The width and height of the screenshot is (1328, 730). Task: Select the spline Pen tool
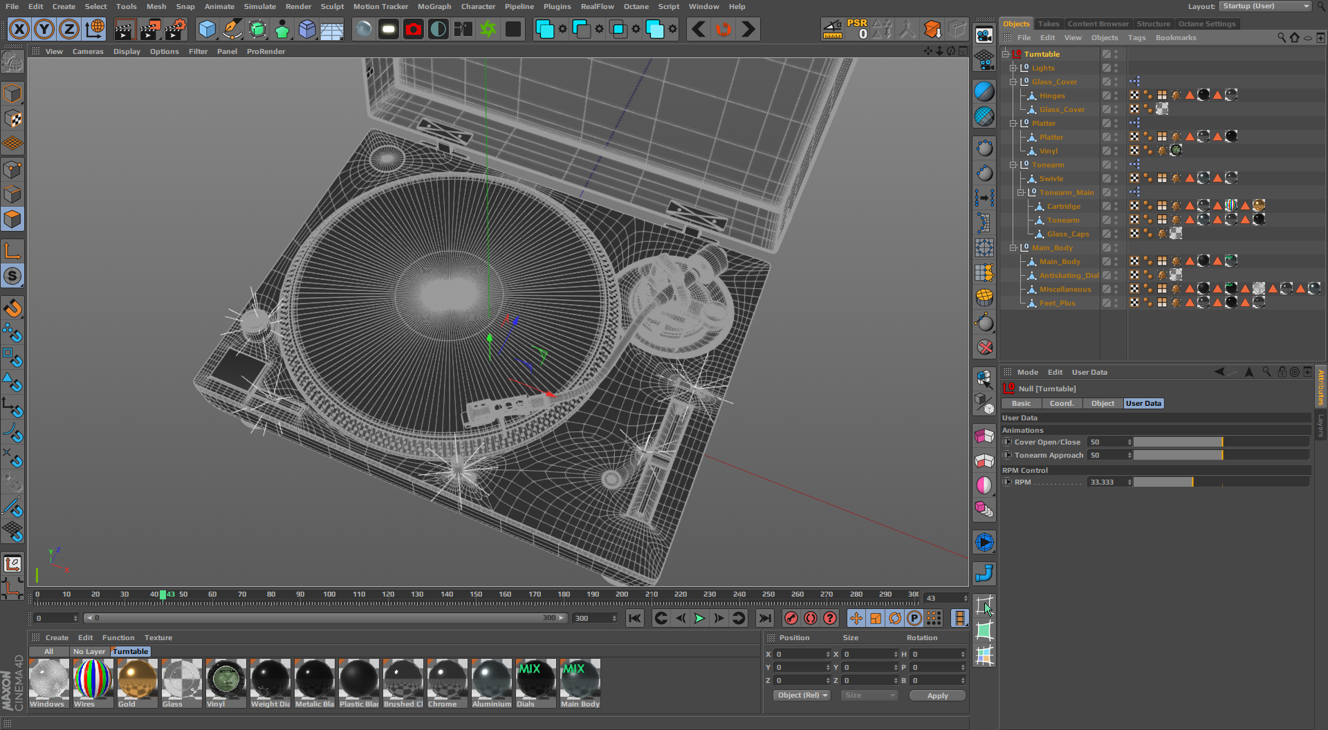(x=232, y=30)
